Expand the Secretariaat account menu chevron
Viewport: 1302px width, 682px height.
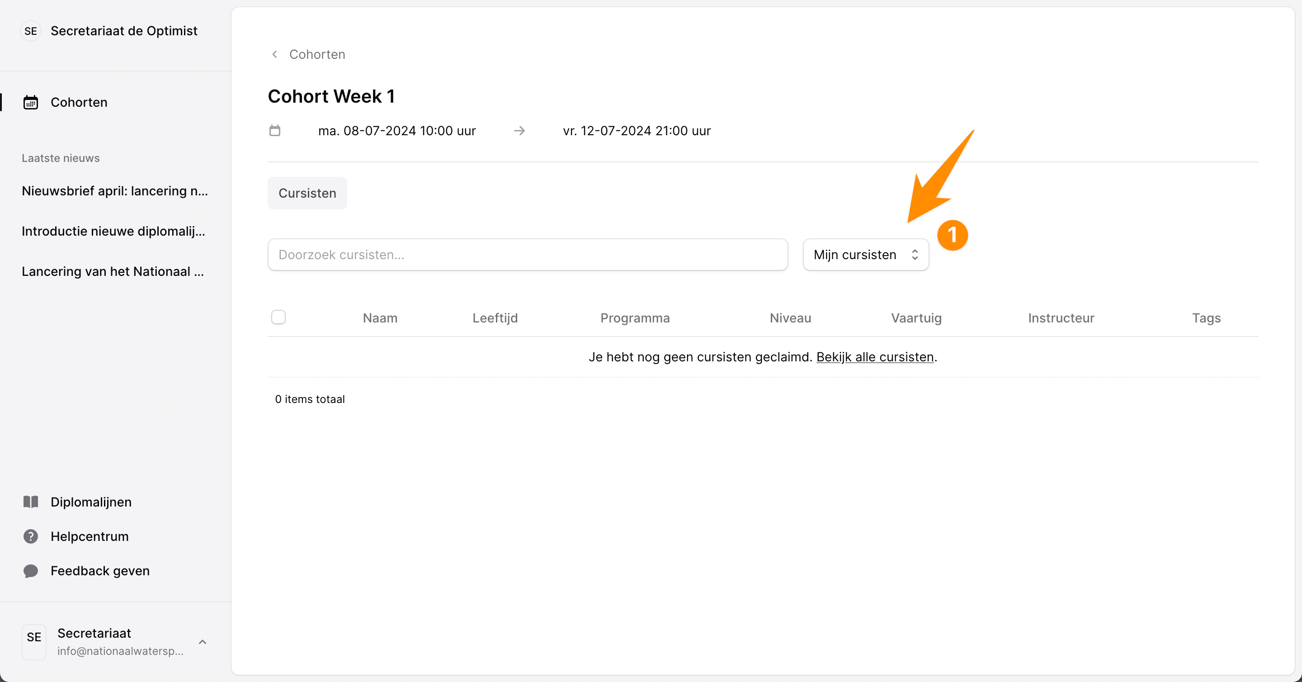click(x=203, y=642)
